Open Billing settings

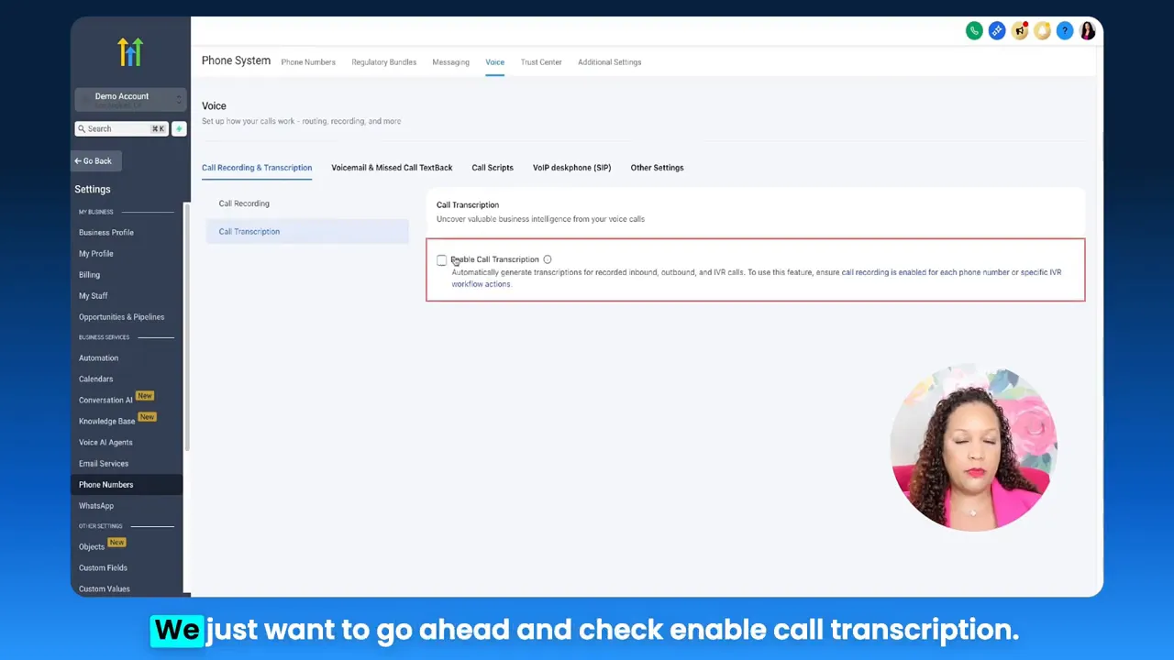(89, 275)
